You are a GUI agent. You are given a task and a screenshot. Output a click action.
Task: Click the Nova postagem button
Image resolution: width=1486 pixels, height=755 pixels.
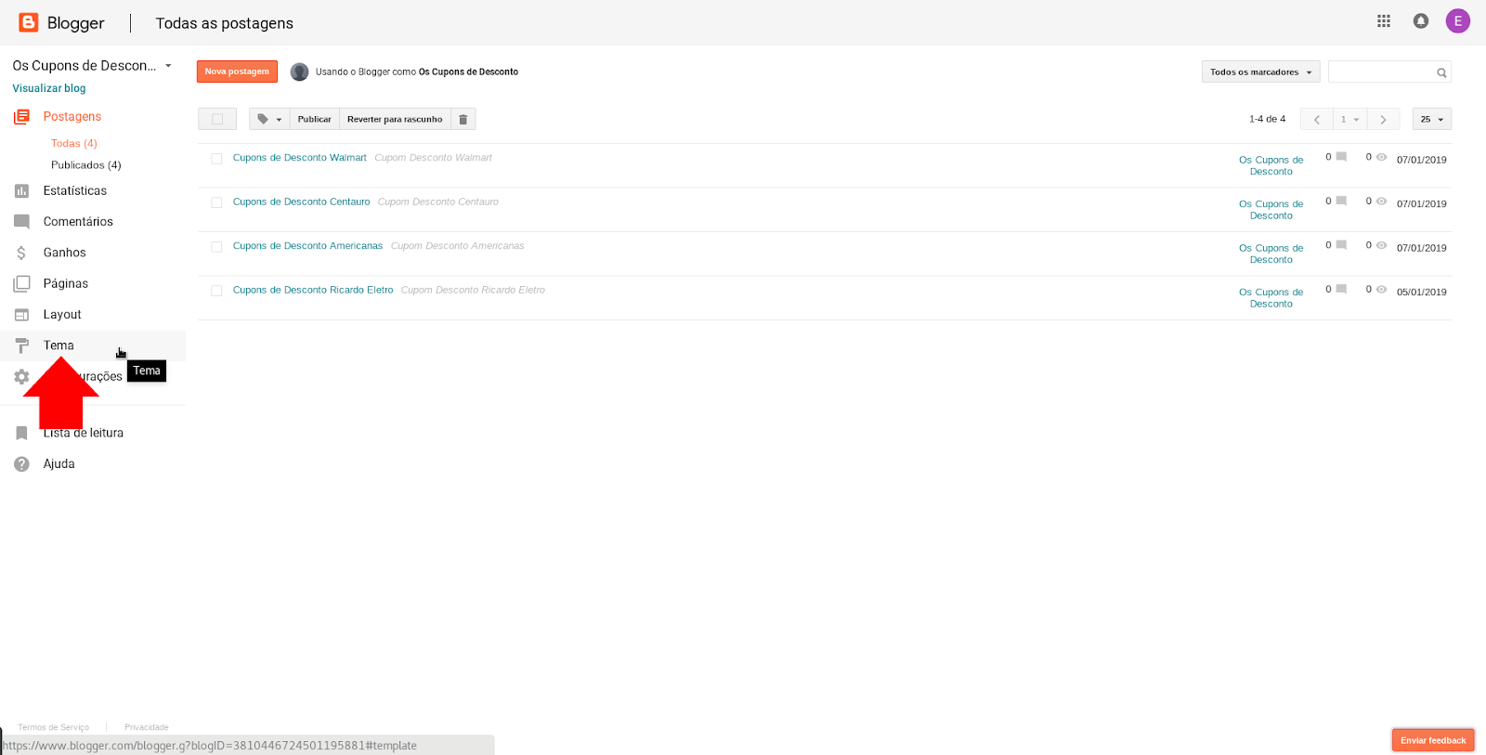[237, 72]
